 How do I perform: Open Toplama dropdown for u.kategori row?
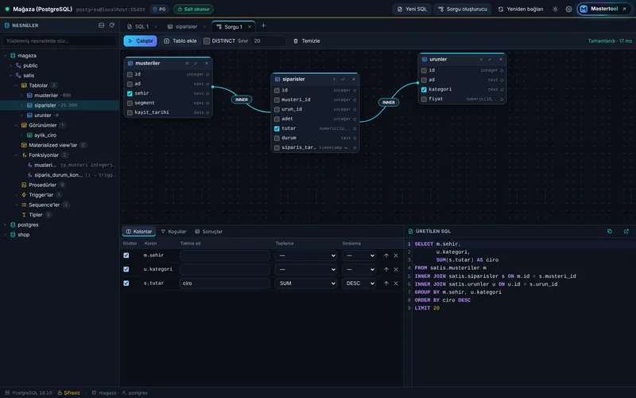(306, 269)
